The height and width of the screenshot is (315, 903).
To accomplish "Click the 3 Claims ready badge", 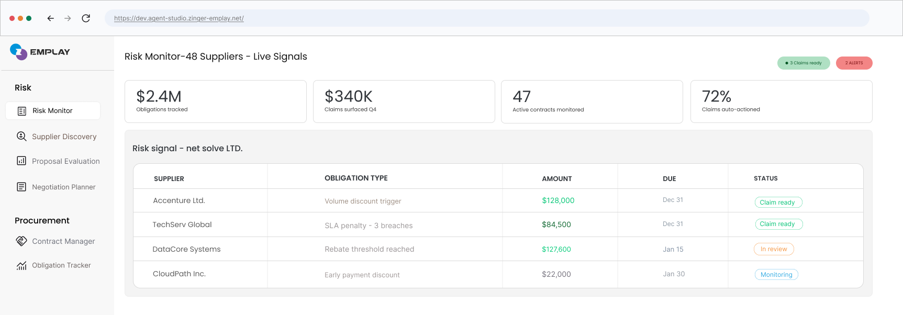I will pyautogui.click(x=804, y=63).
